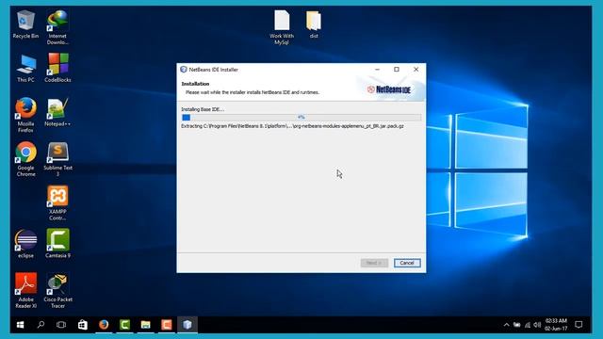
Task: Select the Camtasia 9 desktop shortcut
Action: pyautogui.click(x=57, y=243)
